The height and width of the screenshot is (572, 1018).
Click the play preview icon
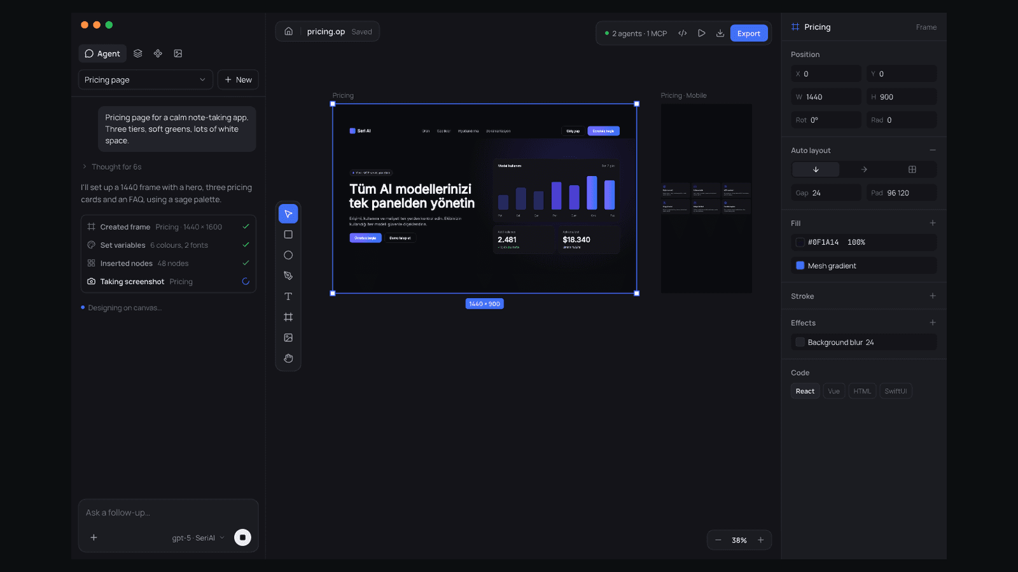click(x=701, y=33)
